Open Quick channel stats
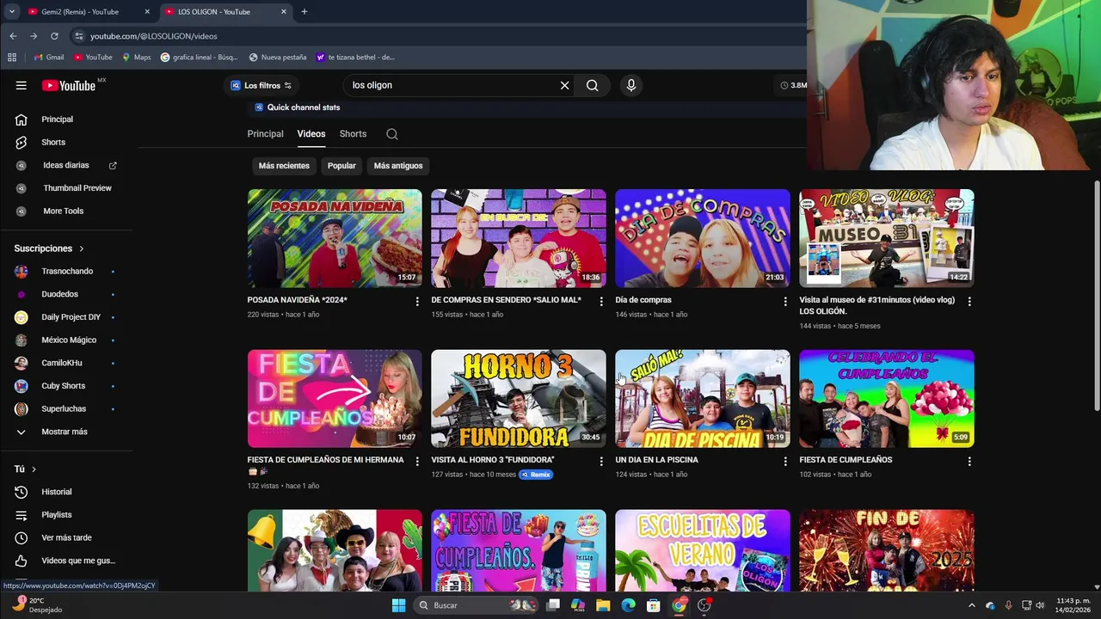Image resolution: width=1101 pixels, height=619 pixels. tap(298, 107)
